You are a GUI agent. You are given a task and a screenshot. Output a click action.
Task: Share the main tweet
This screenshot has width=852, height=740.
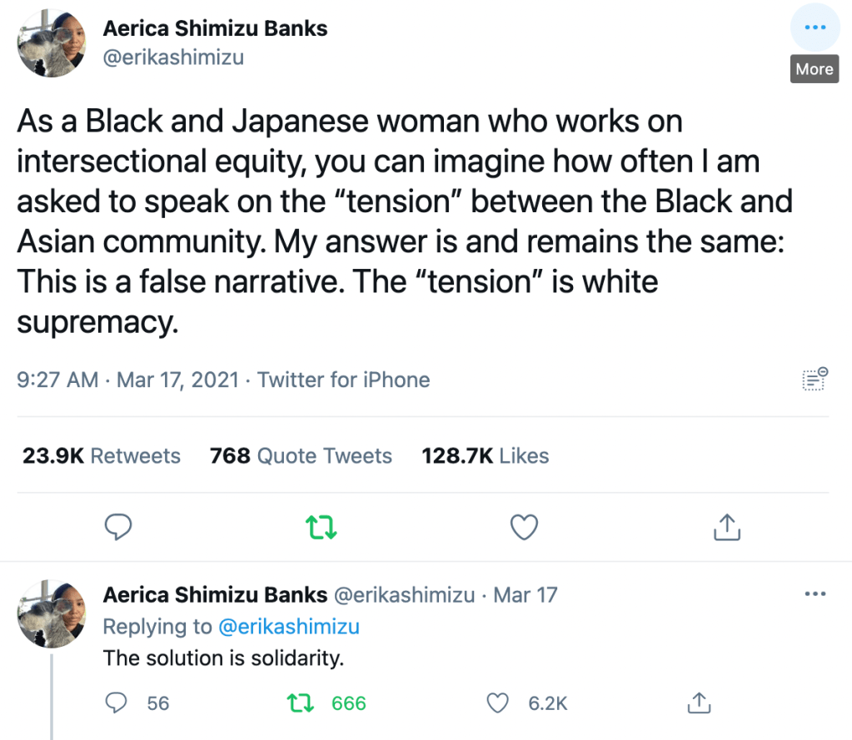tap(726, 527)
